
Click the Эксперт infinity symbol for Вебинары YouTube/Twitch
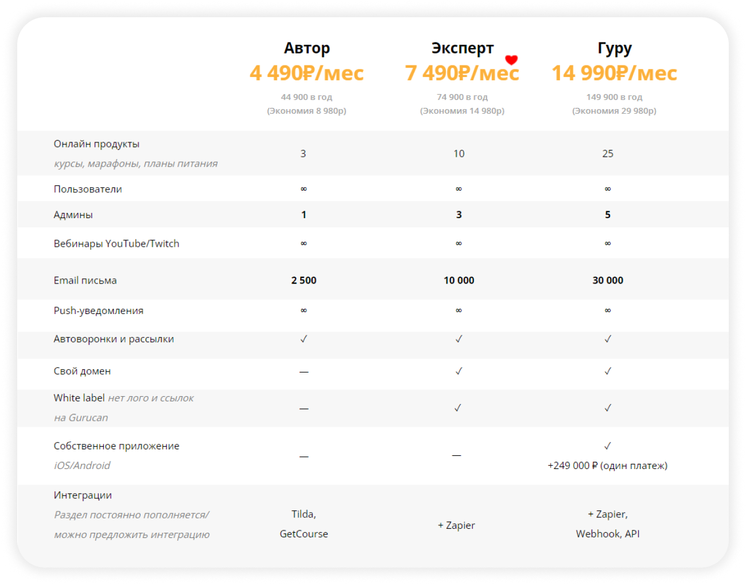tap(459, 243)
